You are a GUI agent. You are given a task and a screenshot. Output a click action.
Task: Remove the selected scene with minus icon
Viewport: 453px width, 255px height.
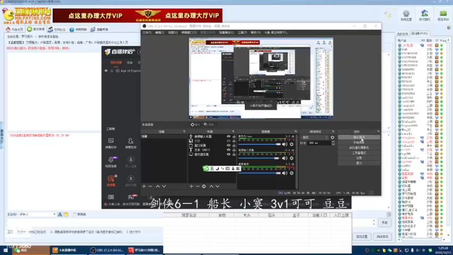pyautogui.click(x=150, y=186)
